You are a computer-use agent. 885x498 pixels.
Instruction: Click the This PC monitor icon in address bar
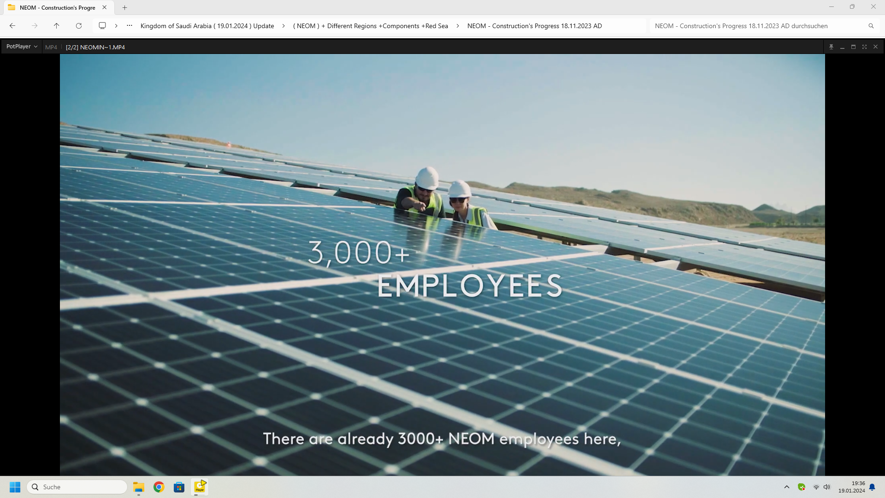tap(102, 26)
